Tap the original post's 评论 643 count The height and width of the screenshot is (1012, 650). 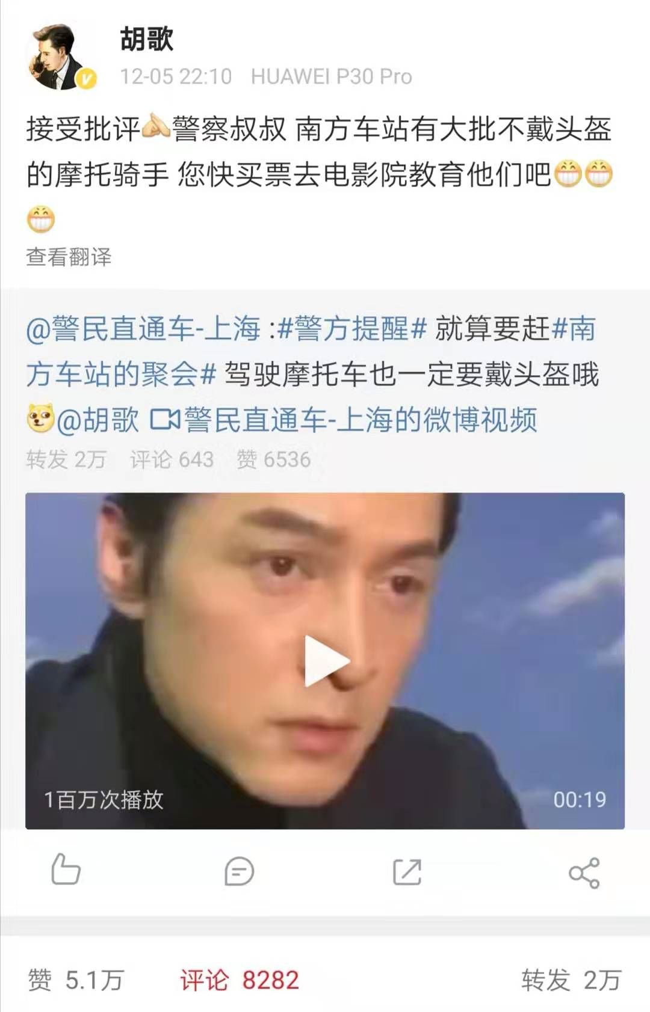click(x=172, y=459)
